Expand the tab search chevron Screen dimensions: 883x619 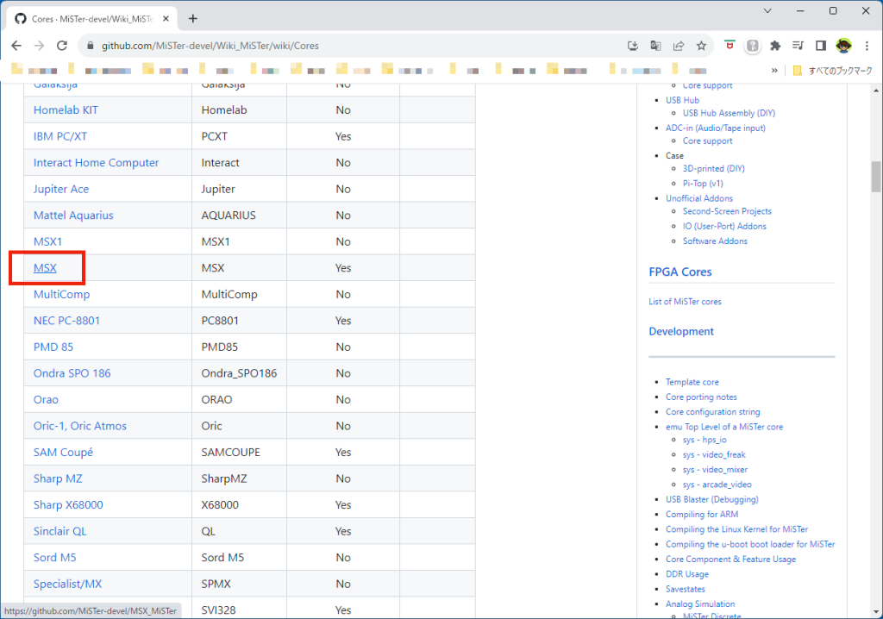click(768, 11)
